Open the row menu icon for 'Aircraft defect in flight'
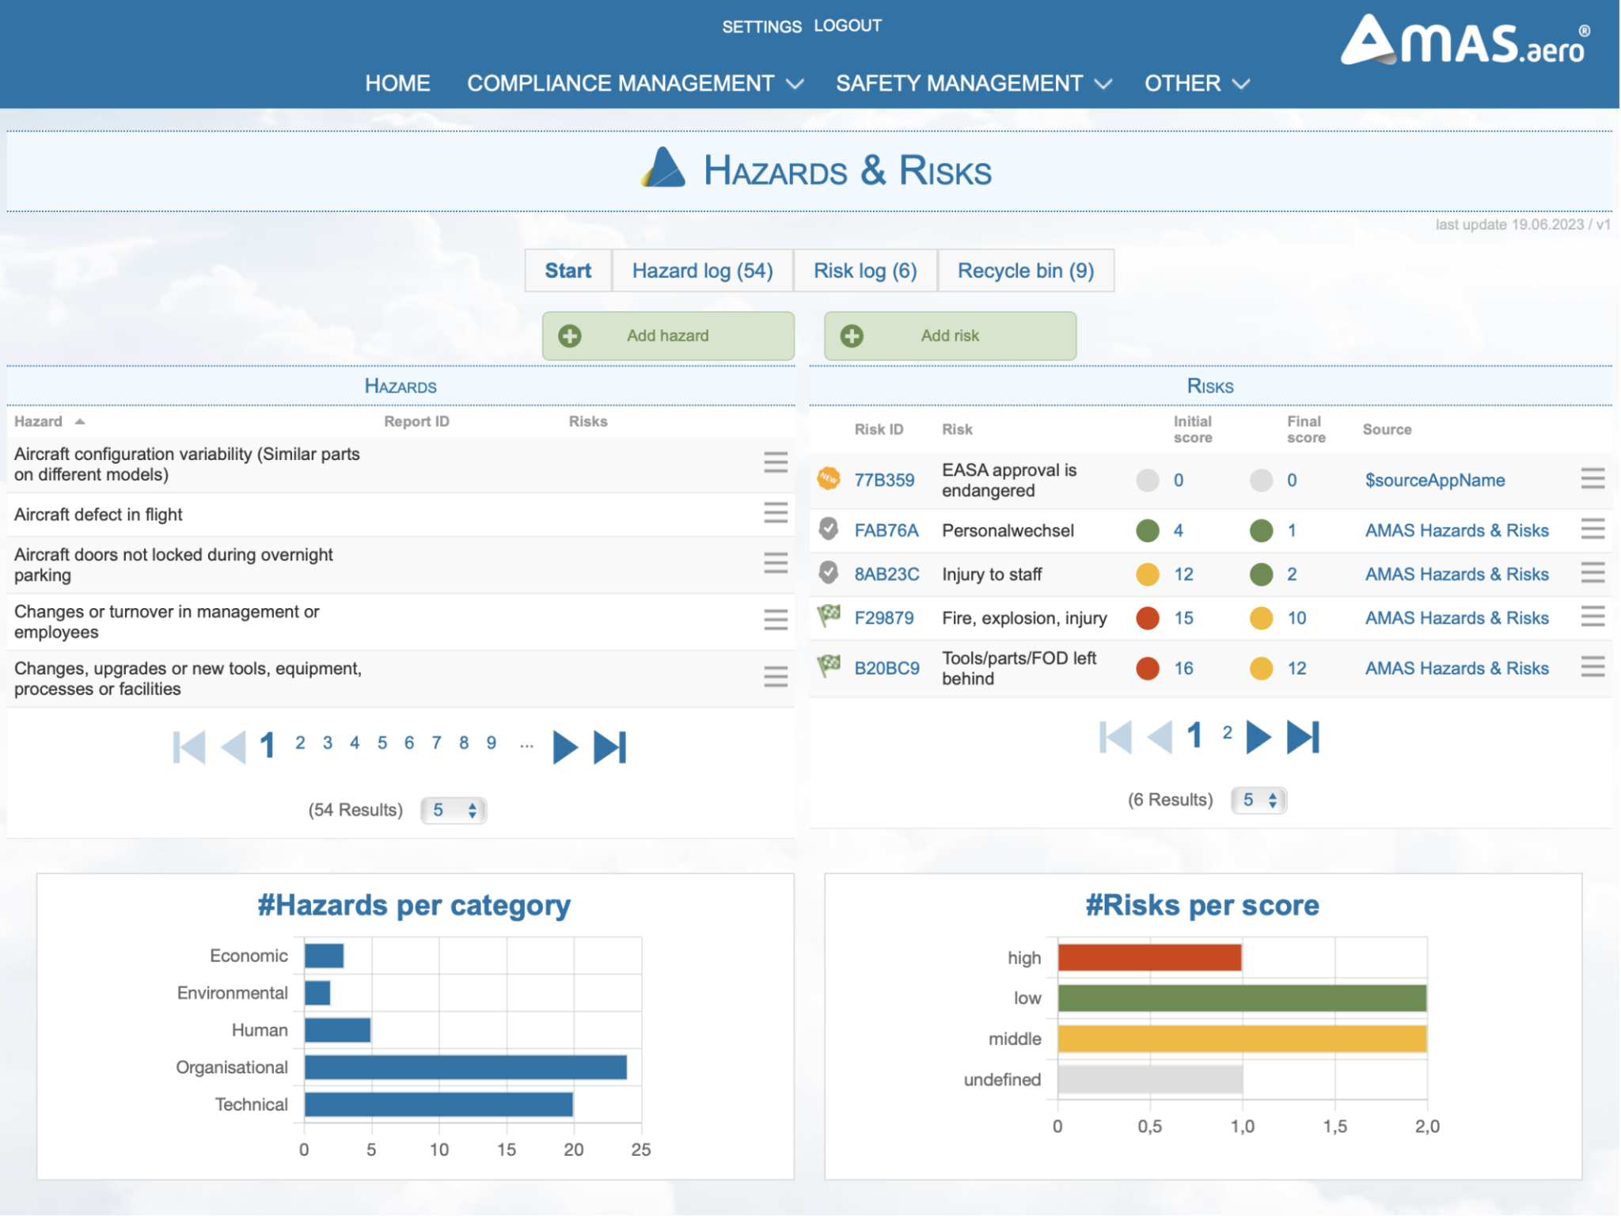This screenshot has height=1216, width=1621. coord(774,514)
